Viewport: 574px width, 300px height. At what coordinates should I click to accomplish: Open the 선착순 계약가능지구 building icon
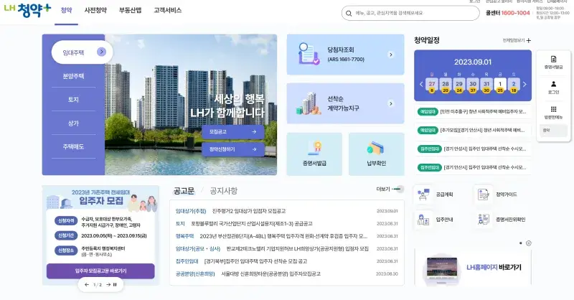309,103
